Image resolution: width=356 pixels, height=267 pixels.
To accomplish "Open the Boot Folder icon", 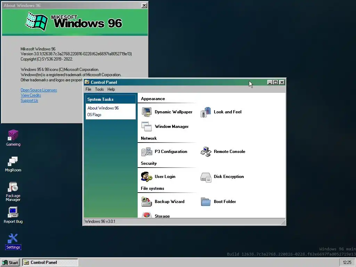I will (206, 202).
